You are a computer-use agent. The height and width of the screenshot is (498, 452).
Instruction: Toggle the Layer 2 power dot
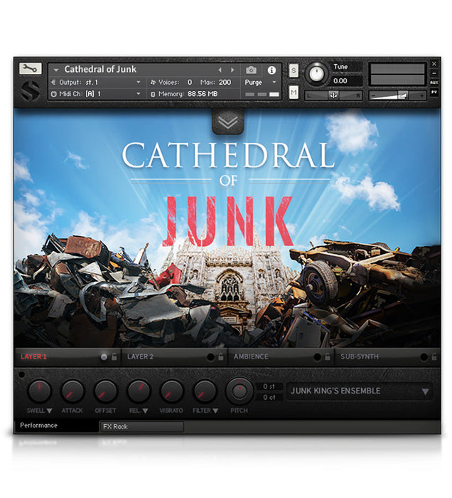(210, 356)
